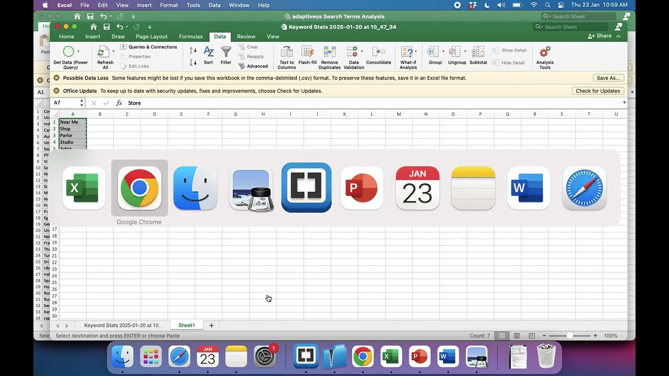Image resolution: width=669 pixels, height=376 pixels.
Task: Open the Formulas ribbon tab
Action: click(191, 37)
